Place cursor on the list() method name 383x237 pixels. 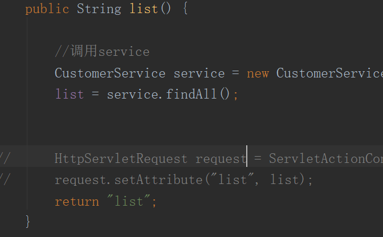point(144,10)
